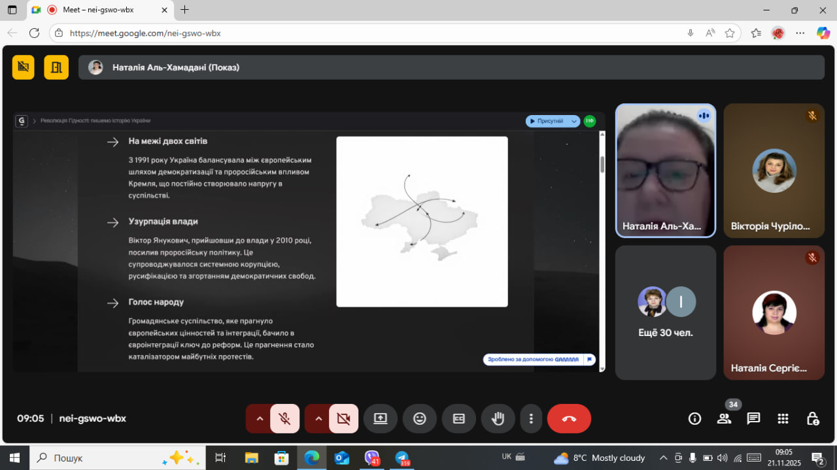Raise hand using the hand icon
Screen dimensions: 837x470
498,418
